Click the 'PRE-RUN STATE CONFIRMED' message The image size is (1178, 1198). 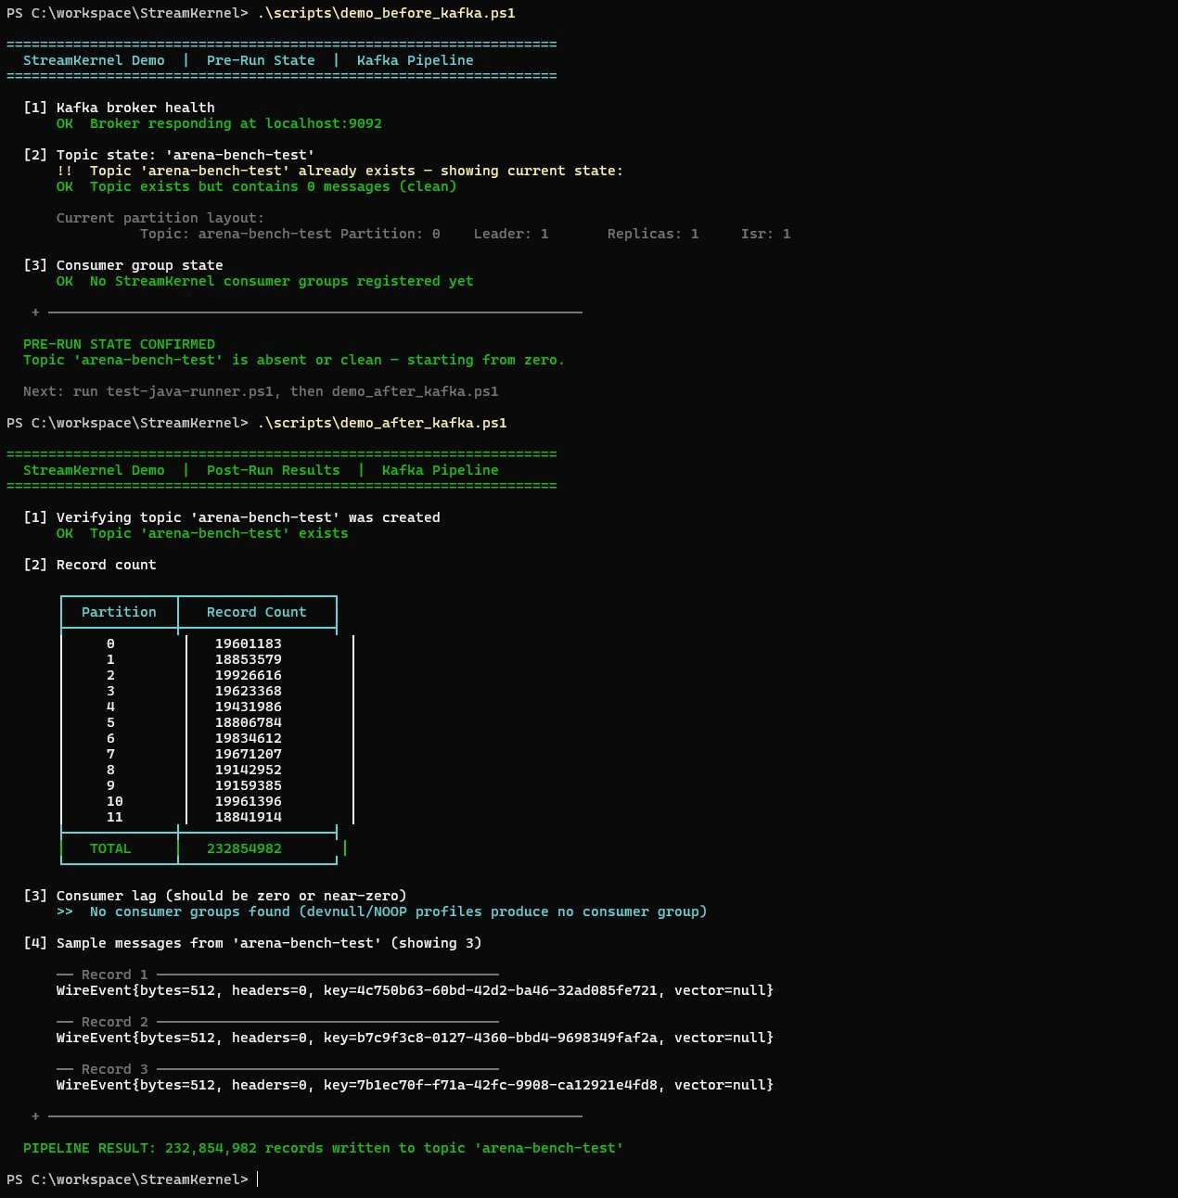click(119, 344)
